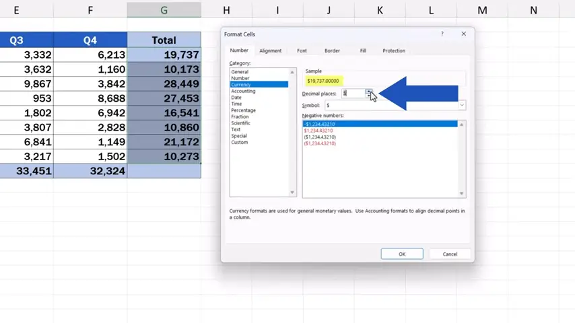Image resolution: width=575 pixels, height=323 pixels.
Task: Pick the Custom category
Action: coord(239,142)
